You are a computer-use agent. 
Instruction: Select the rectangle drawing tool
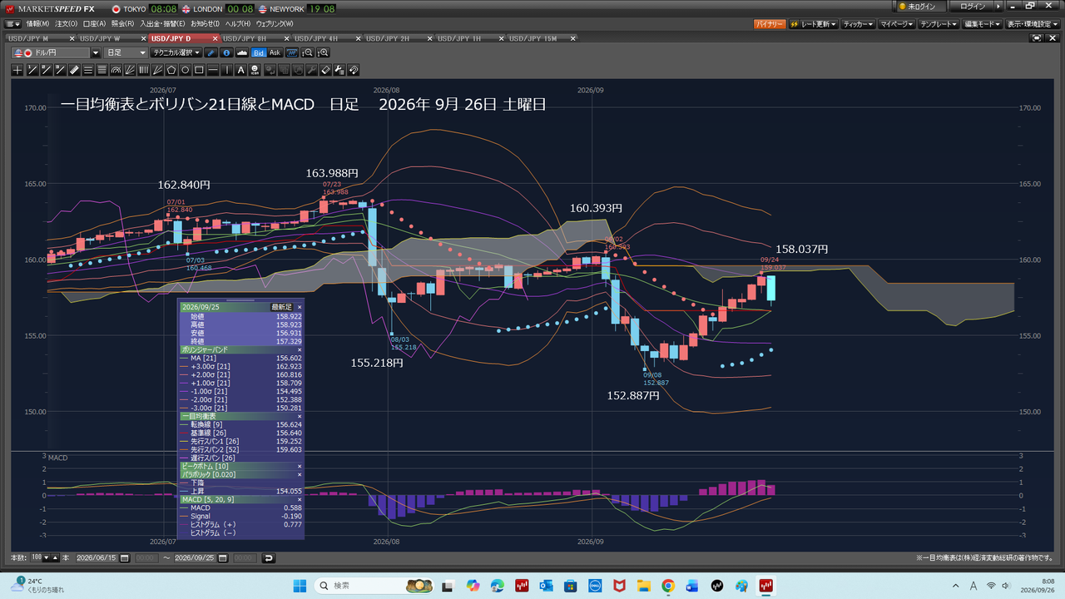199,70
